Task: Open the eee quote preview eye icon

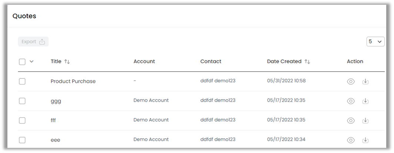Action: (x=351, y=140)
